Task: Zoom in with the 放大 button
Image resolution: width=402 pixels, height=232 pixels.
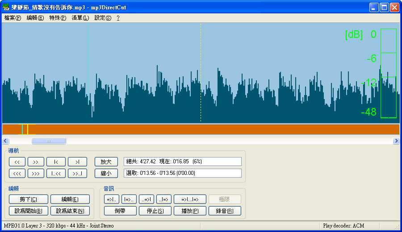Action: (106, 162)
